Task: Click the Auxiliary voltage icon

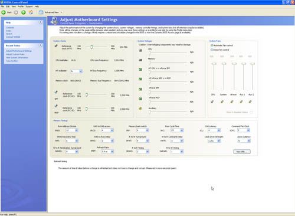Action: [140, 109]
